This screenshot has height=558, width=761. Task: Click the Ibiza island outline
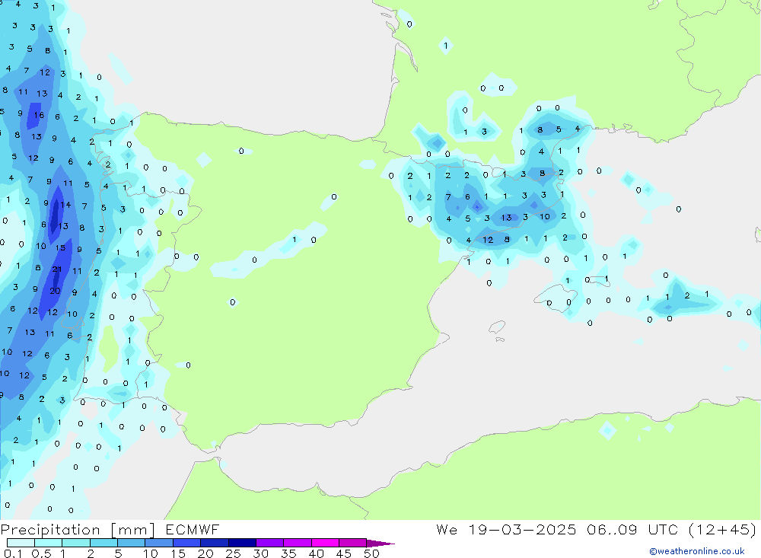point(496,328)
